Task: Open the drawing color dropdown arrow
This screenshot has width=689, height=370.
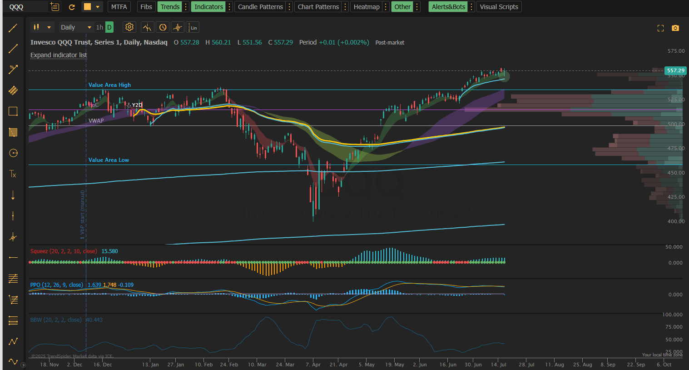Action: (x=98, y=7)
